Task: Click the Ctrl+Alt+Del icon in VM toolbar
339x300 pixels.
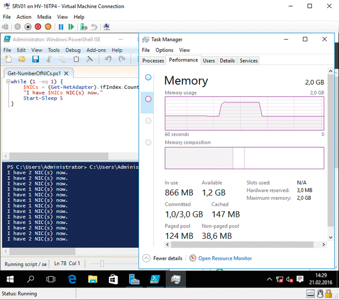Action: [x=5, y=27]
